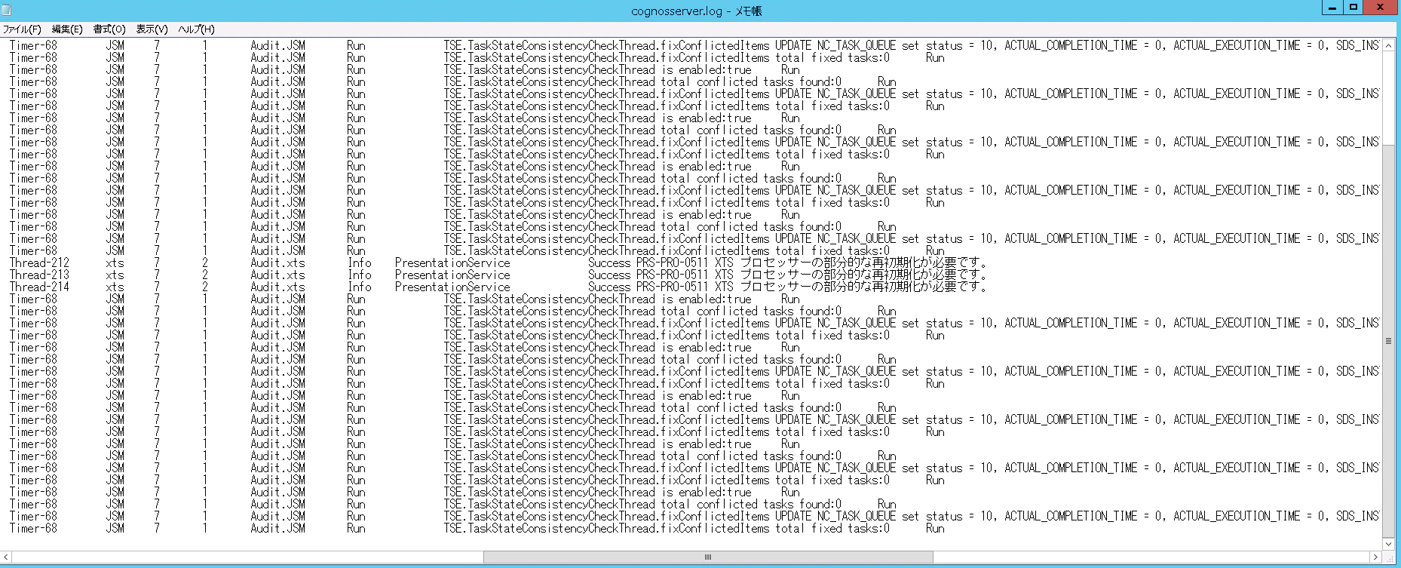The height and width of the screenshot is (568, 1401).
Task: Click the Japanese message in the Thread-214 line
Action: (x=863, y=287)
